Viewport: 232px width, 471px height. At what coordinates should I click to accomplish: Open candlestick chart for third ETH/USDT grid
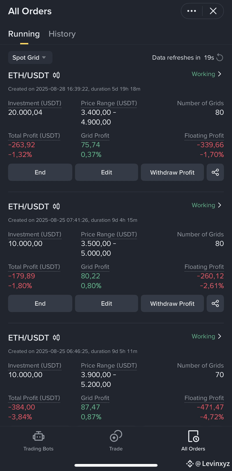pyautogui.click(x=56, y=337)
